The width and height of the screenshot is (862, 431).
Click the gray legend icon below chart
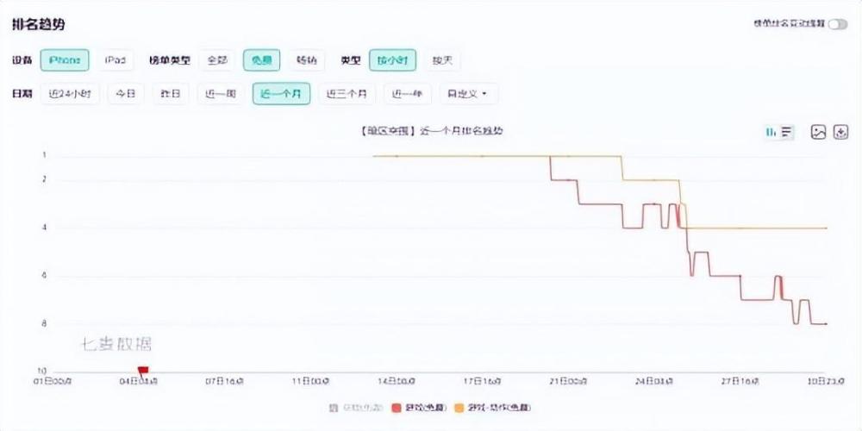(334, 407)
